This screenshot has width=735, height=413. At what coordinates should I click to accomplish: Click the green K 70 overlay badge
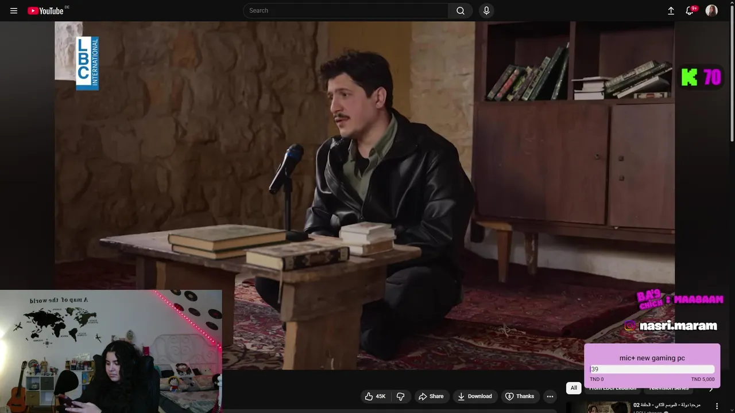[x=701, y=77]
